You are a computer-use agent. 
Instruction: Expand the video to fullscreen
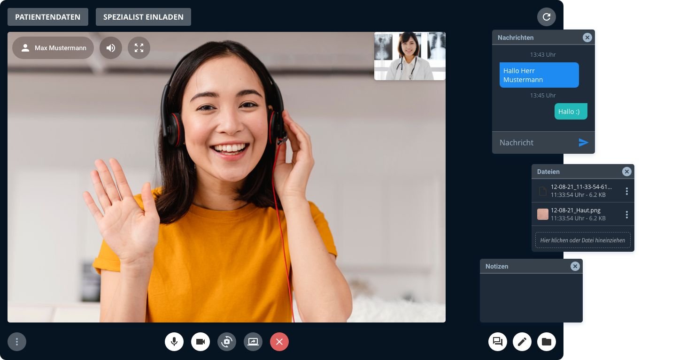(139, 48)
